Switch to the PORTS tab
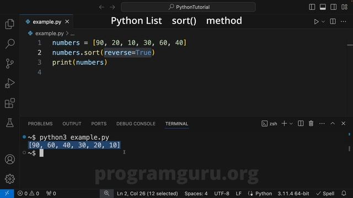Viewport: 353px width, 198px height. click(x=99, y=124)
